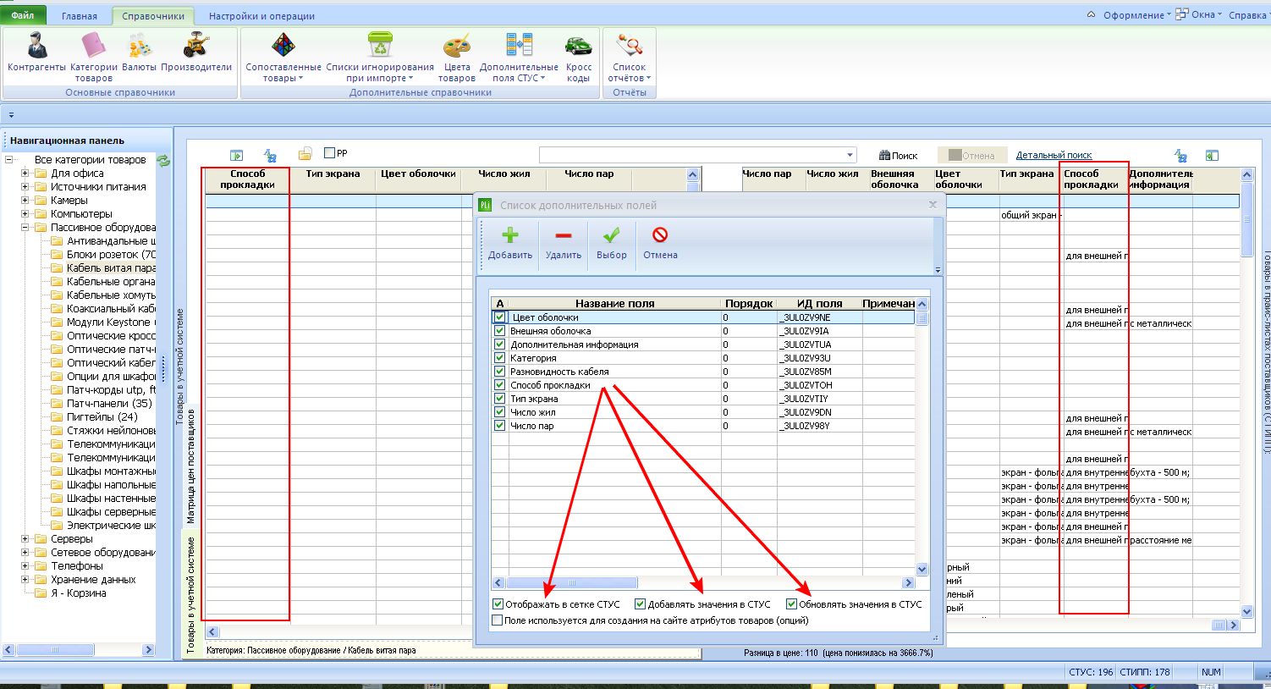Switch to Настройки и операции tab
Viewport: 1271px width, 689px height.
[261, 16]
